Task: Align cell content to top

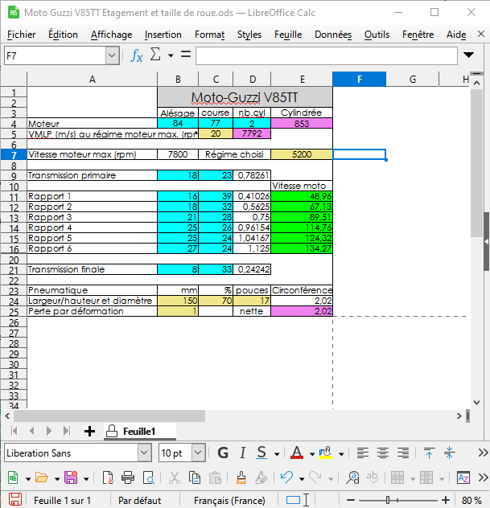Action: tap(429, 453)
